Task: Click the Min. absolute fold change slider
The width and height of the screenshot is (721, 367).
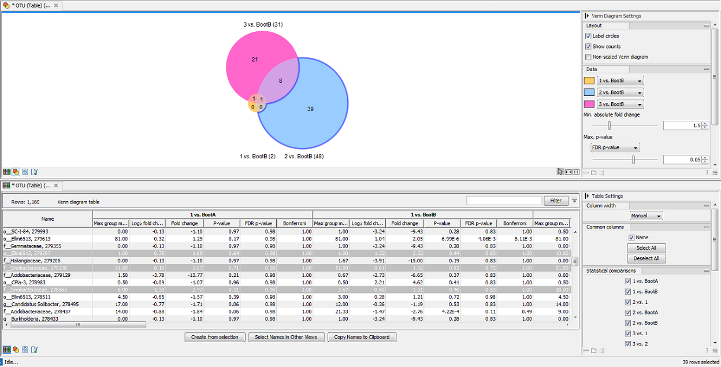Action: [x=609, y=125]
